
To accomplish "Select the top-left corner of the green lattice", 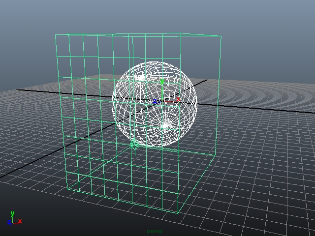I will click(55, 35).
